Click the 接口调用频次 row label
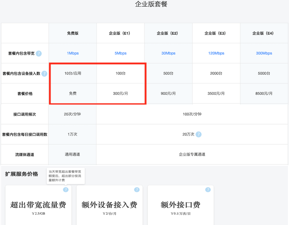 pos(25,114)
